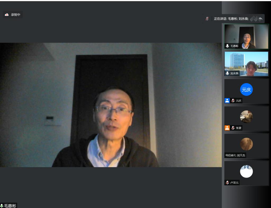Click the microphone icon on 刘永焕's thumbnail
Image resolution: width=271 pixels, height=208 pixels.
pos(227,73)
